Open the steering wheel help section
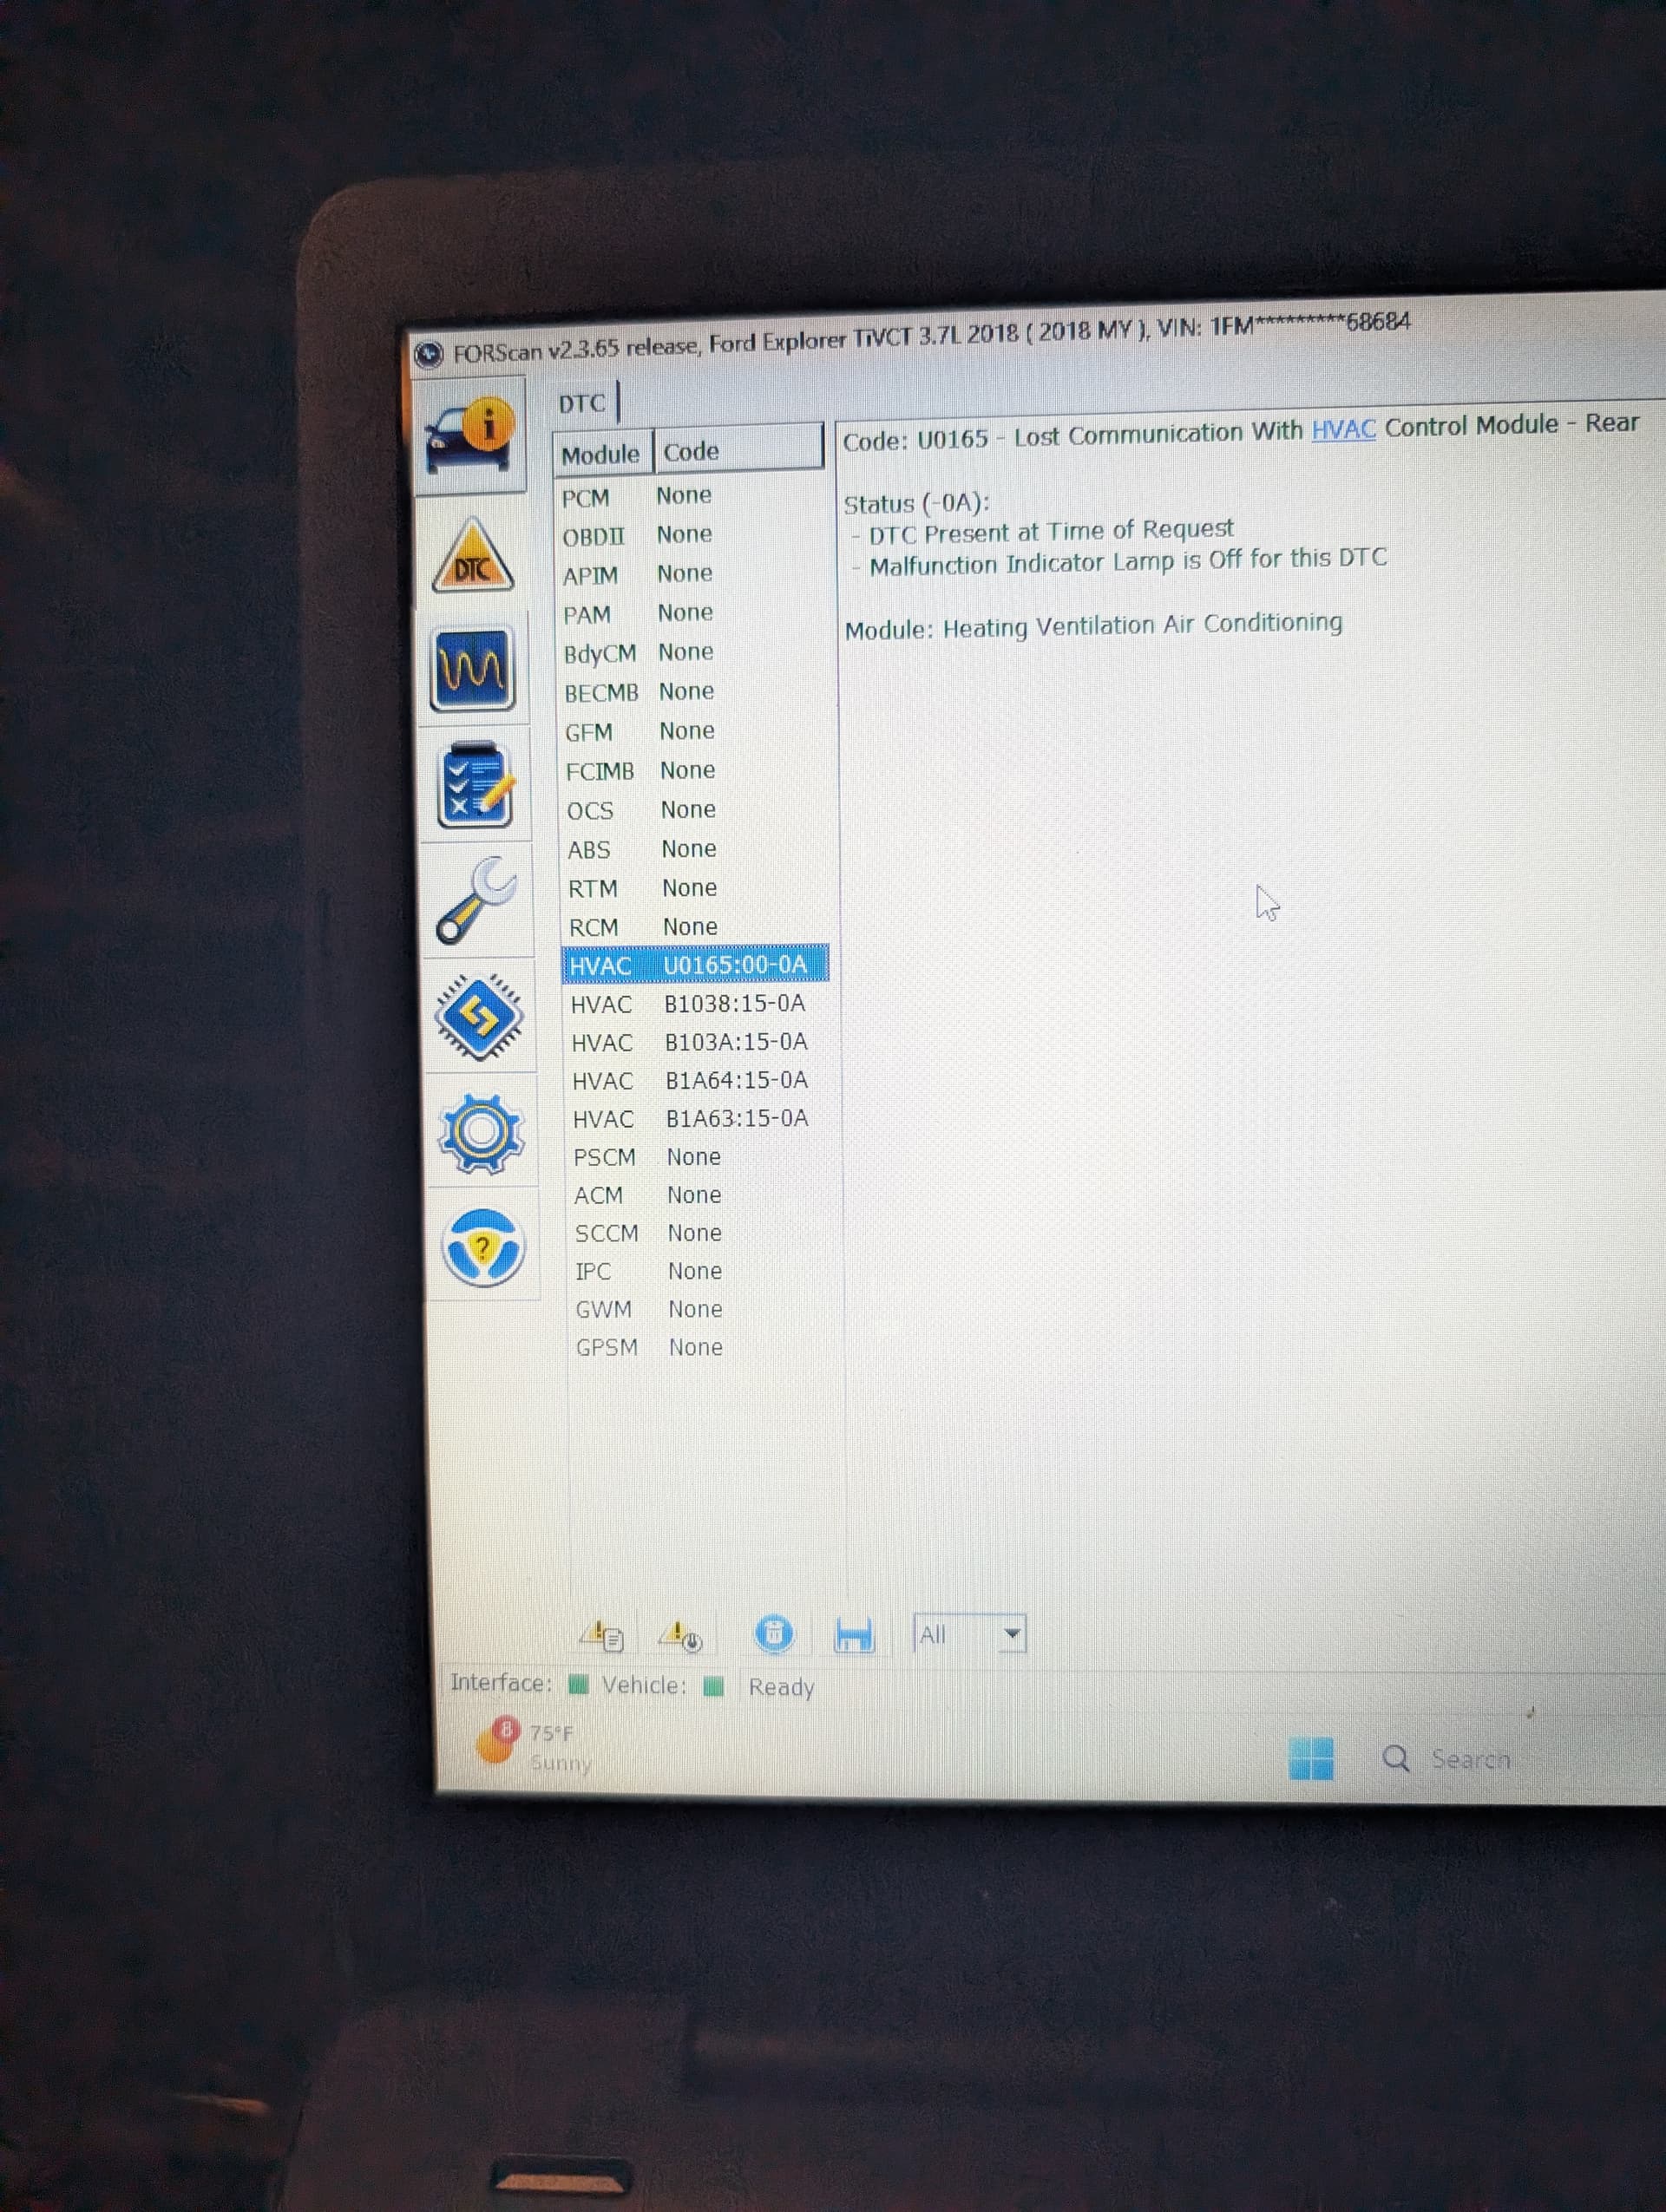This screenshot has height=2212, width=1666. [x=483, y=1247]
